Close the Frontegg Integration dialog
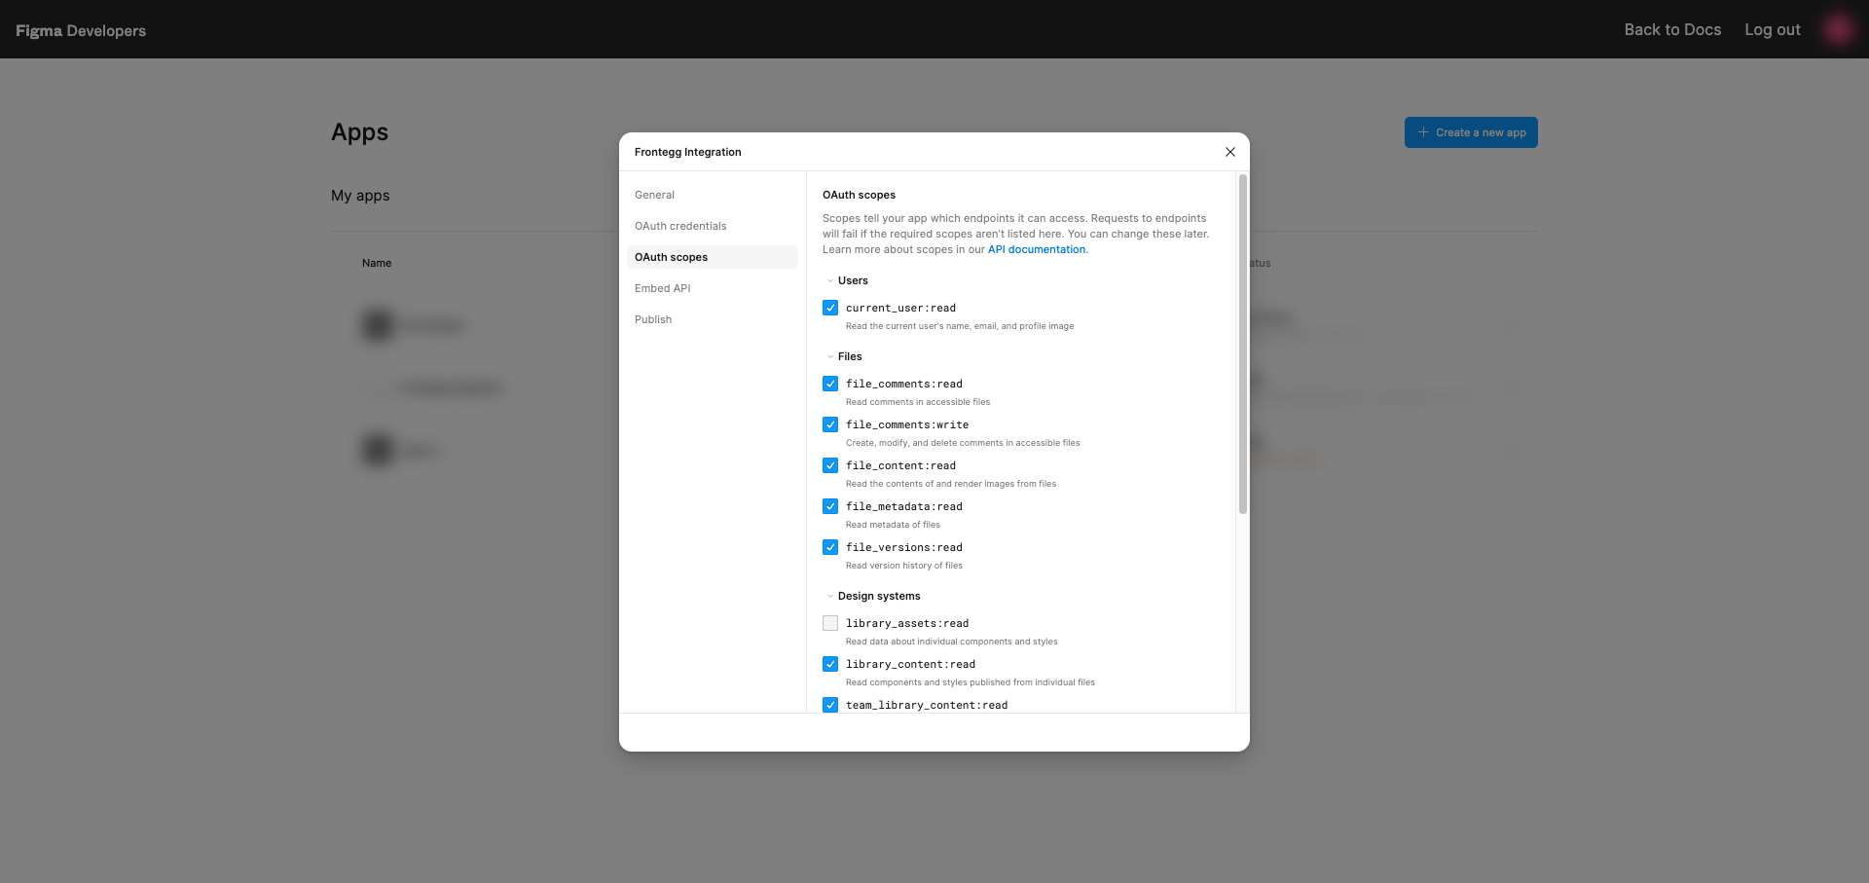The image size is (1869, 883). [x=1230, y=152]
